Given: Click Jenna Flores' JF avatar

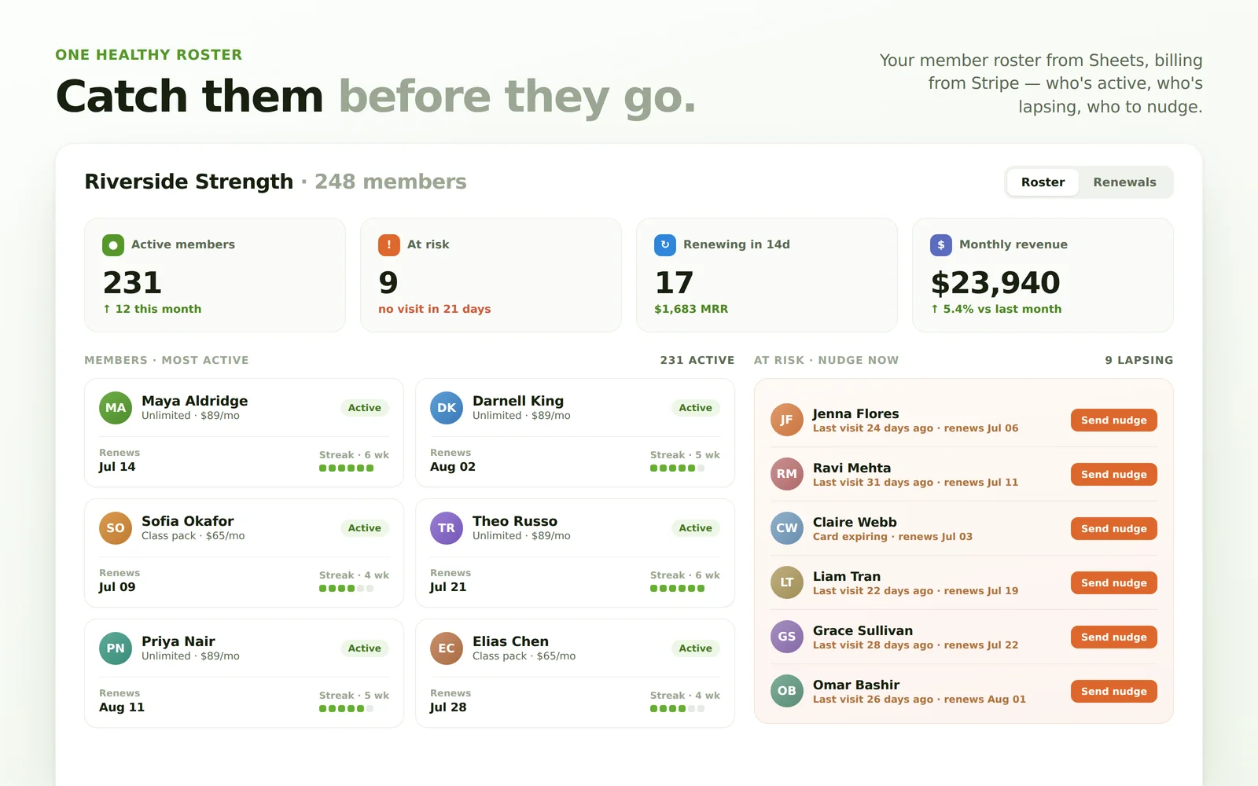Looking at the screenshot, I should tap(787, 420).
